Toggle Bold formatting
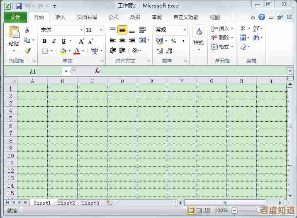The width and height of the screenshot is (297, 218). tap(45, 41)
